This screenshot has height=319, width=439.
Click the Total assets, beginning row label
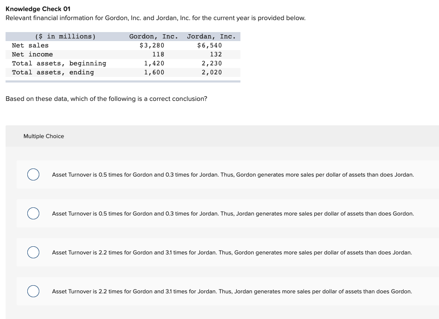59,63
